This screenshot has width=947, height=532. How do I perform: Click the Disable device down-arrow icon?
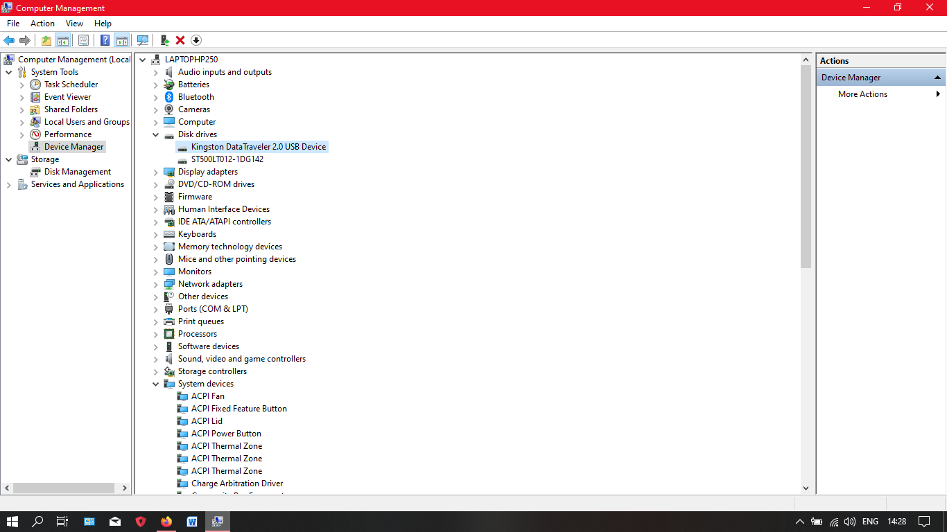[196, 40]
